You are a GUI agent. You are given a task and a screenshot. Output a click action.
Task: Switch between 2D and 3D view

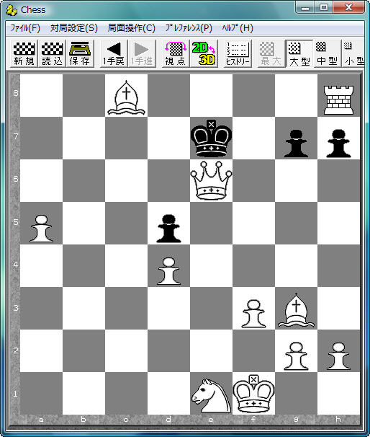[x=204, y=53]
